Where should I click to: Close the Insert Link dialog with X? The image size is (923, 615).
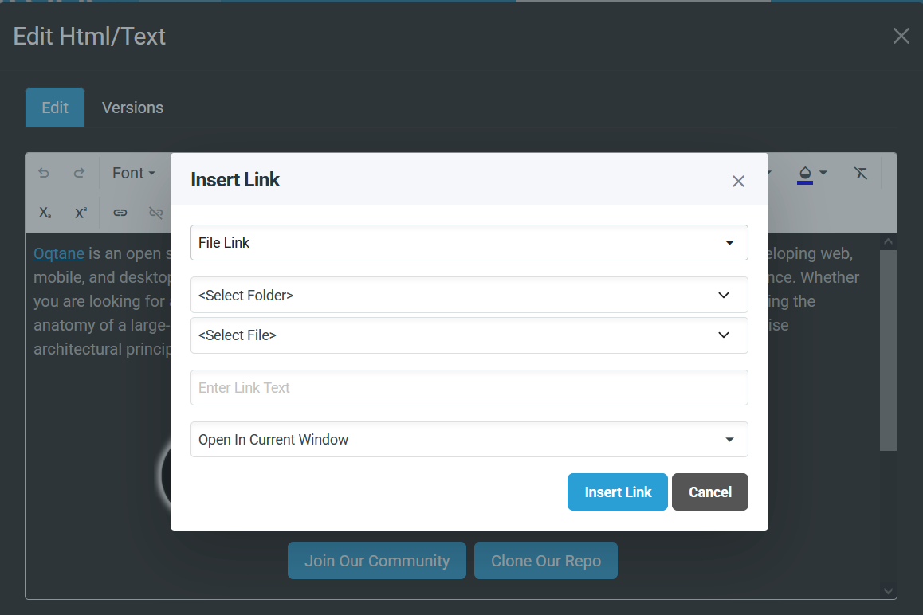738,181
